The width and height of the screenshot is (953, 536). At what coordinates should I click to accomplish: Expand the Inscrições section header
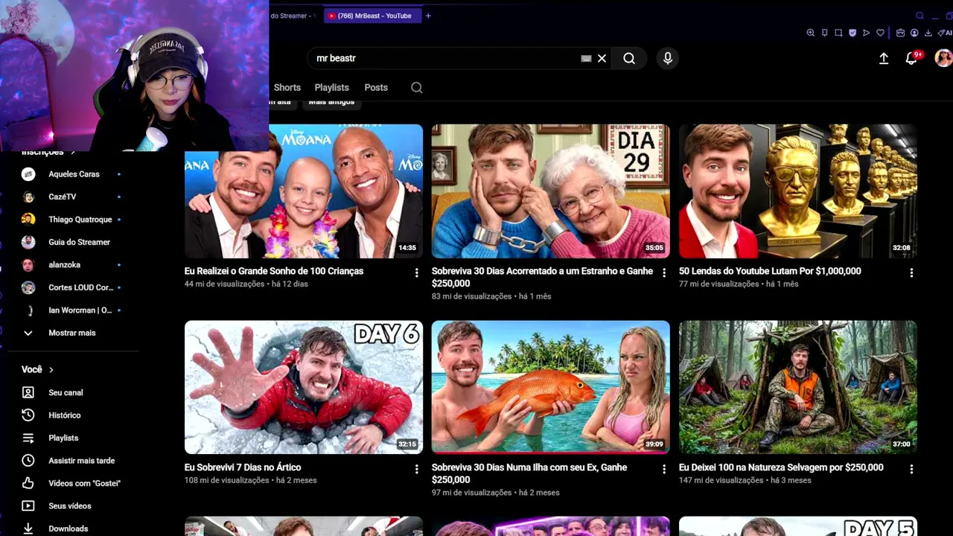pyautogui.click(x=48, y=152)
